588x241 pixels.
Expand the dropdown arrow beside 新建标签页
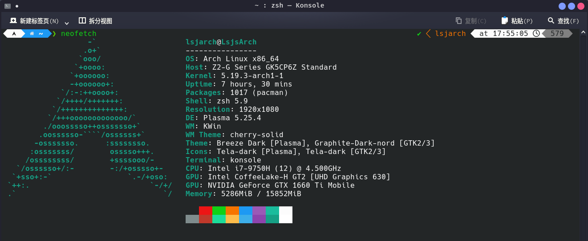click(67, 22)
